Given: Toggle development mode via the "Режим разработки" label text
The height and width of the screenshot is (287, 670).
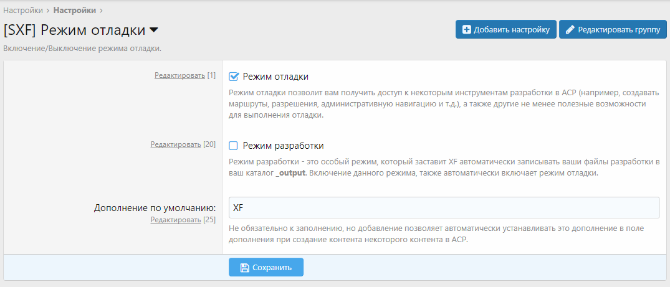Looking at the screenshot, I should point(283,146).
